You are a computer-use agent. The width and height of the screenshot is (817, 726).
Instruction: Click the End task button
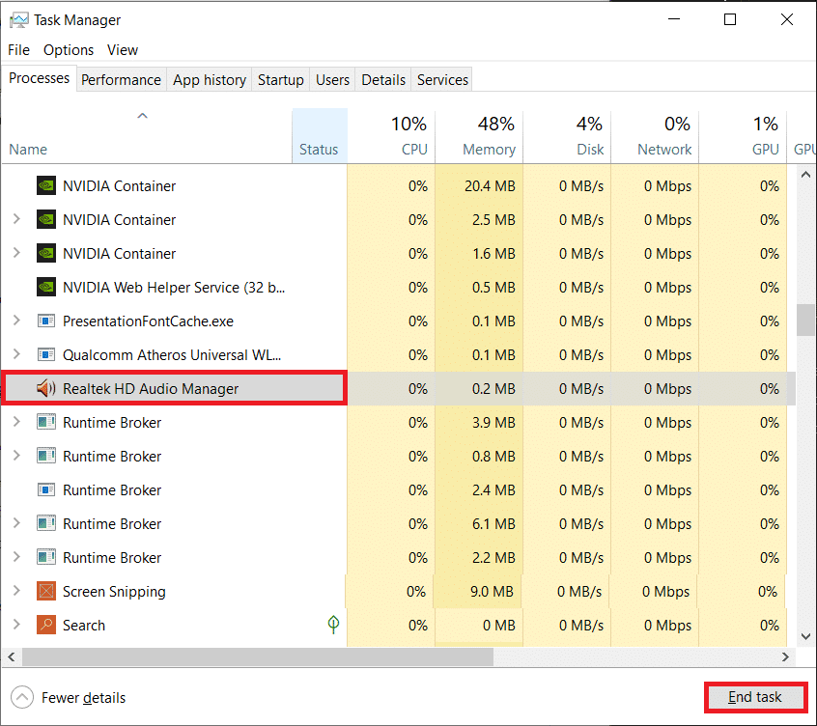coord(756,697)
